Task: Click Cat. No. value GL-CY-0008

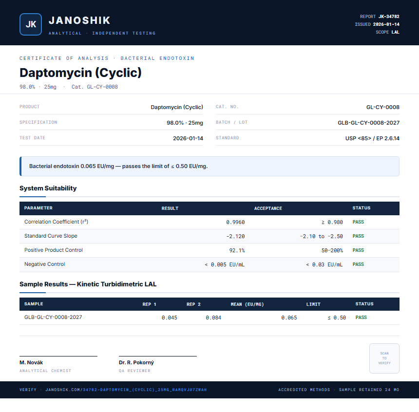Action: point(382,107)
